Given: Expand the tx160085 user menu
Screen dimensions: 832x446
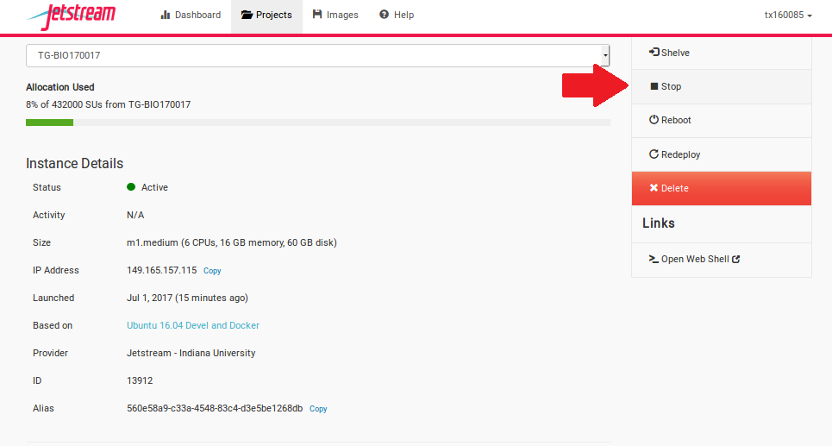Looking at the screenshot, I should 788,15.
